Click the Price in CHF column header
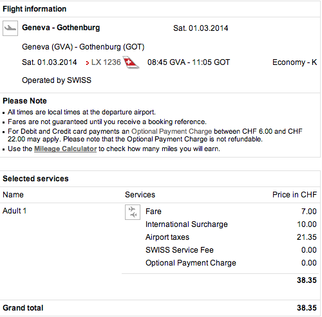Image resolution: width=322 pixels, height=317 pixels. (x=294, y=195)
